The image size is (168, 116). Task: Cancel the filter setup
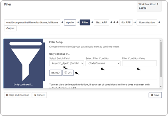39,95
